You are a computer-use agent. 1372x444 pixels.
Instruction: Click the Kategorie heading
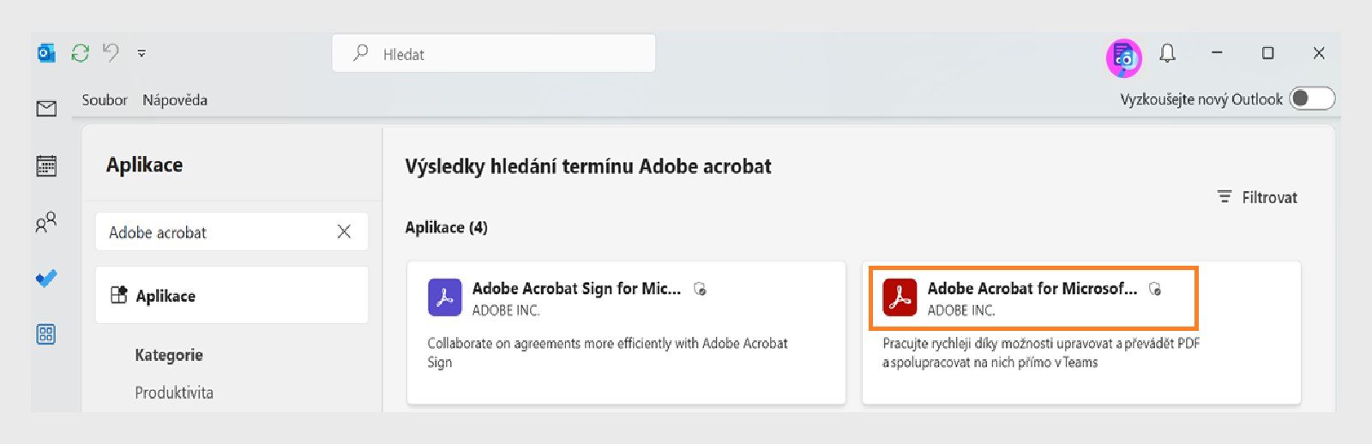[x=169, y=355]
